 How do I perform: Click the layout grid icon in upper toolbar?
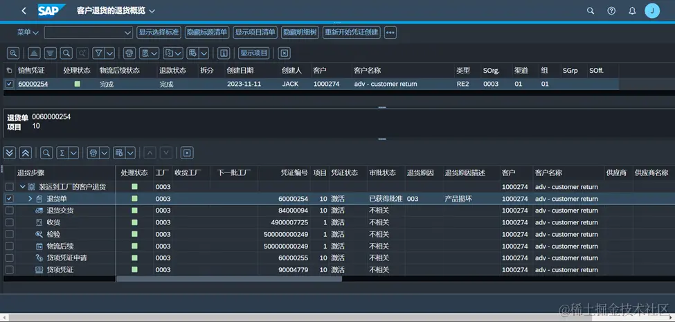click(193, 53)
